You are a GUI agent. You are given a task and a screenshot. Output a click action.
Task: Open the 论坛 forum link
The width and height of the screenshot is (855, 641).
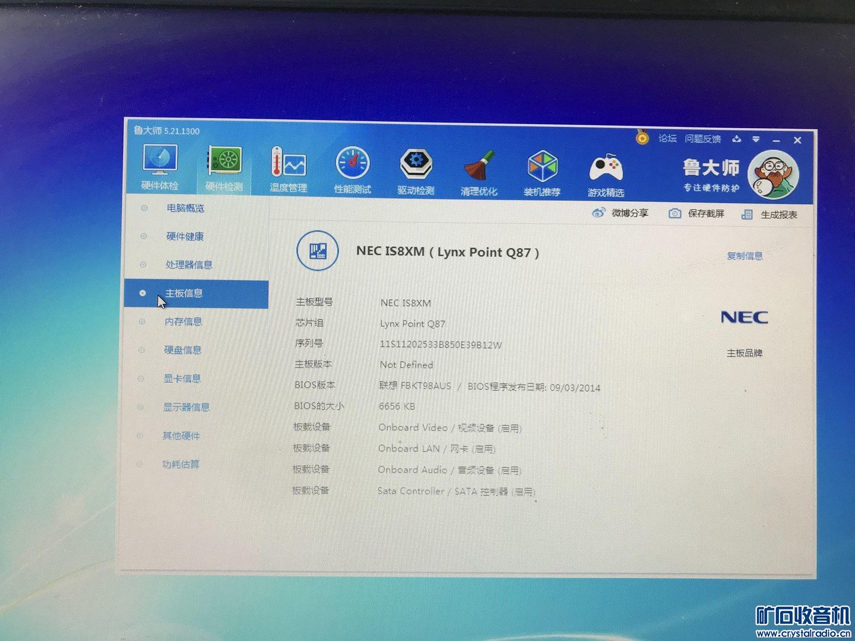point(667,138)
